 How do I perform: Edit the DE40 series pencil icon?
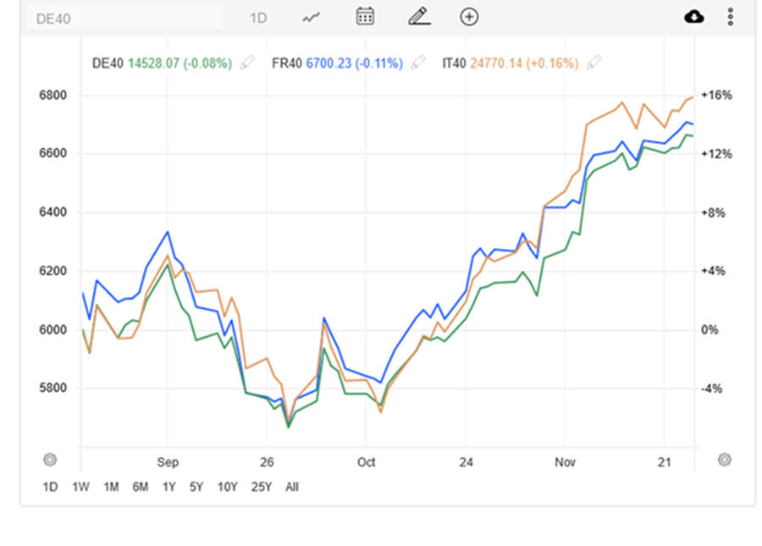tap(247, 63)
